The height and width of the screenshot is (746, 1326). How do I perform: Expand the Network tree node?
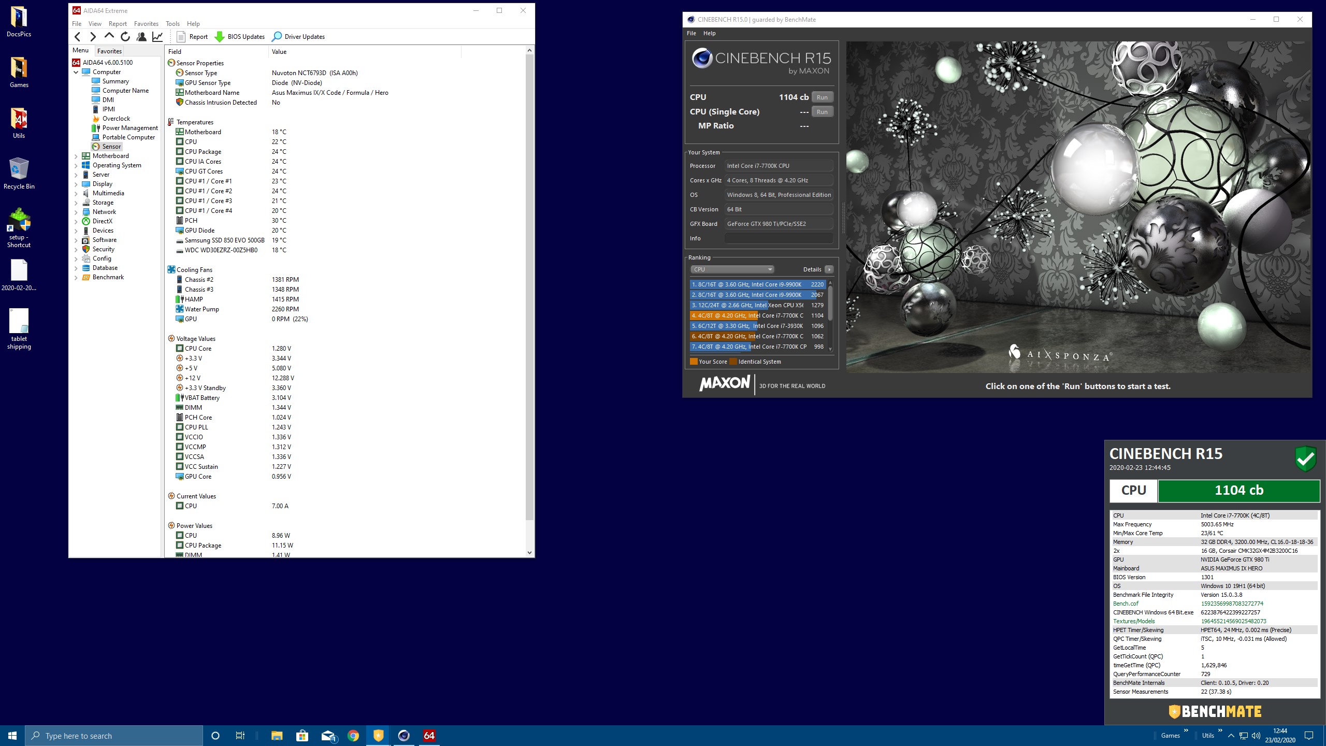pos(76,212)
